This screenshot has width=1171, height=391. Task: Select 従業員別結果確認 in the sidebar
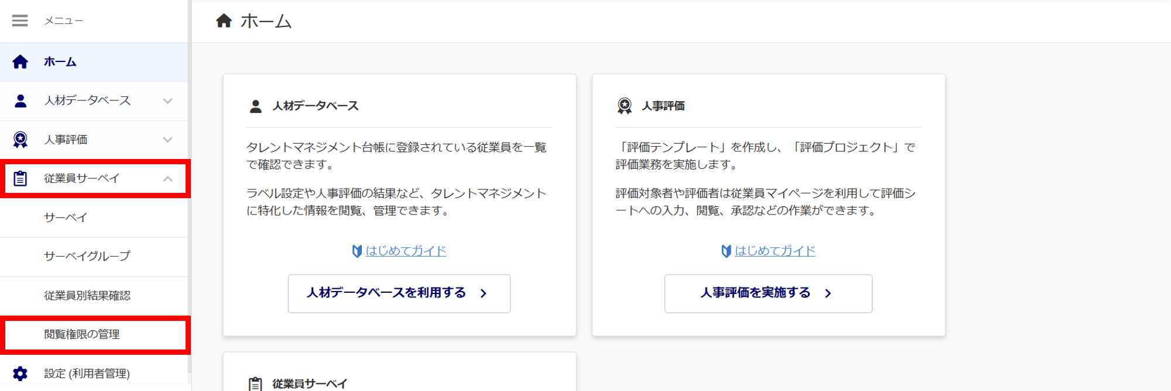click(x=87, y=296)
